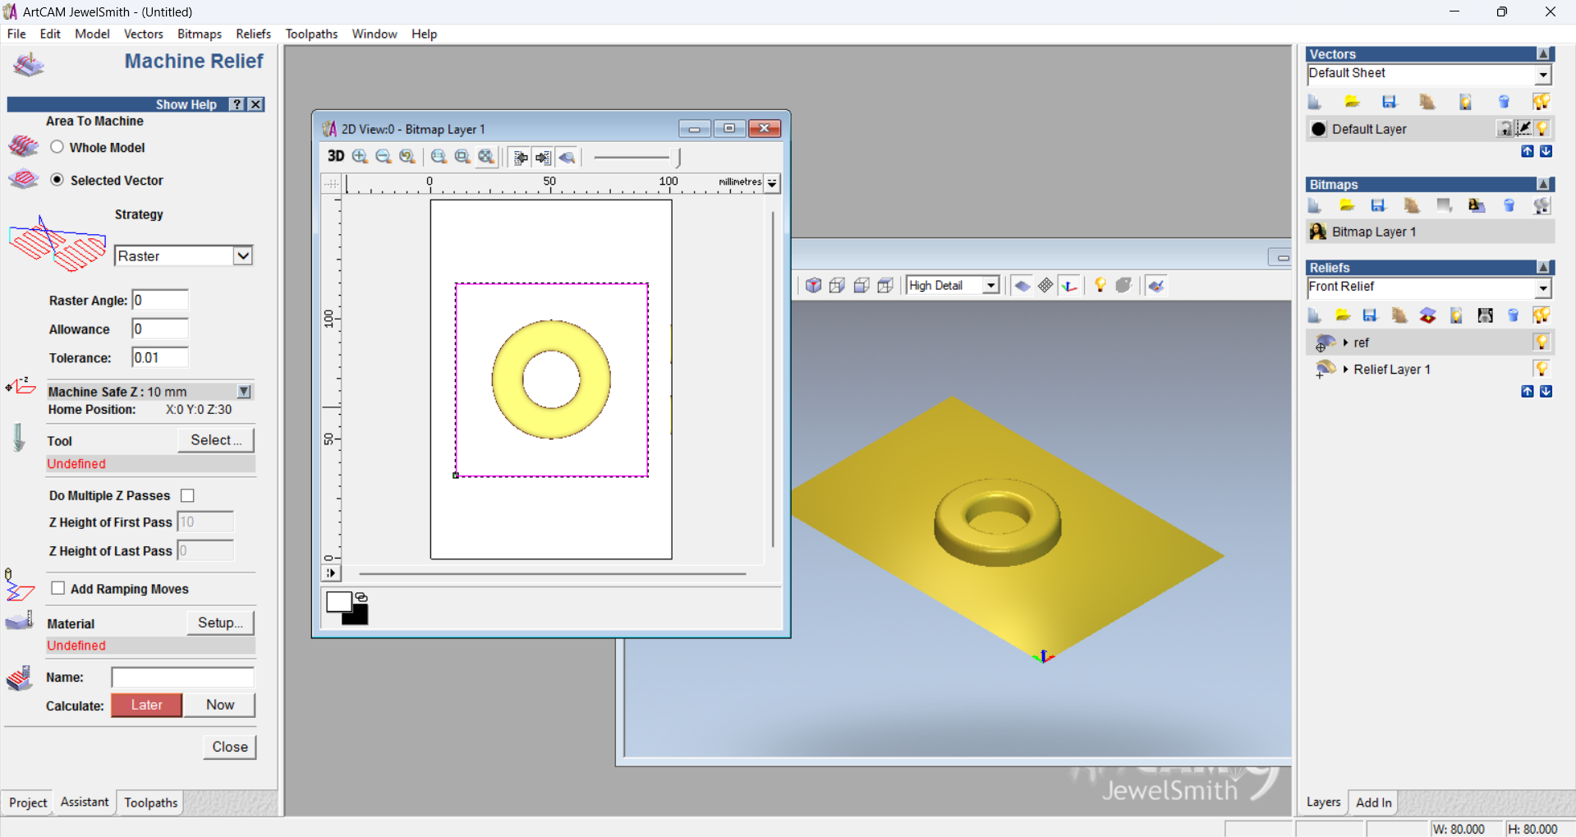Click new vector layer icon in Vectors panel
The width and height of the screenshot is (1576, 837).
point(1315,102)
